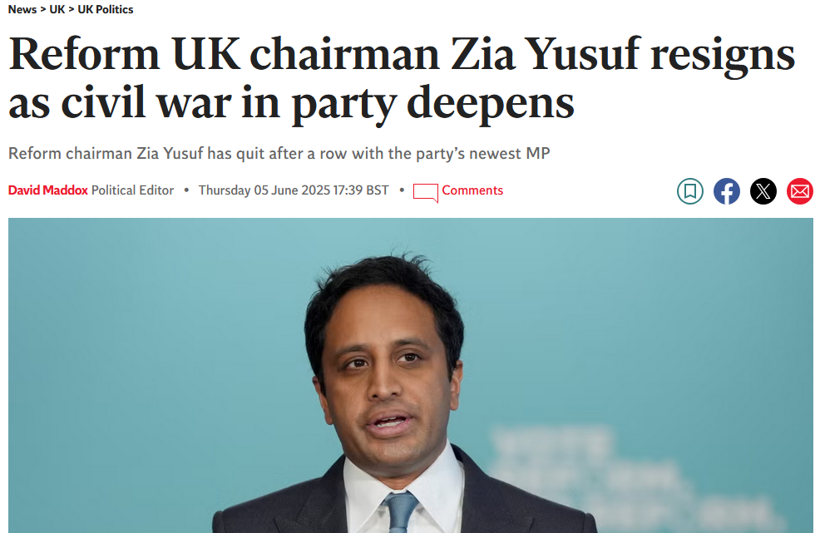Navigate to the UK Politics breadcrumb
The height and width of the screenshot is (533, 820).
click(x=106, y=10)
